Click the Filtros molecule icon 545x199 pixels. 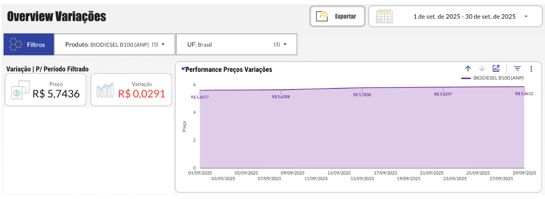[16, 45]
